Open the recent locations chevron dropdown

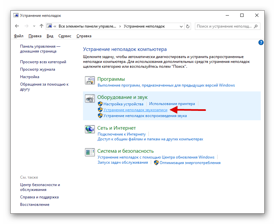(x=34, y=26)
